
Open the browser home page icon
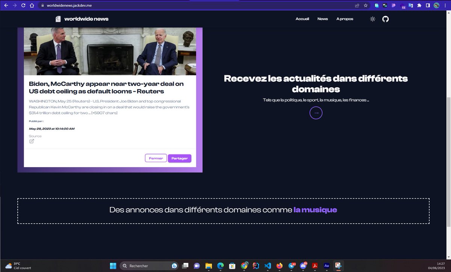[x=32, y=6]
